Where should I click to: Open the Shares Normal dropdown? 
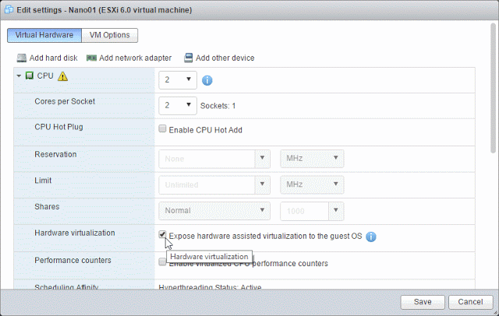pos(214,211)
